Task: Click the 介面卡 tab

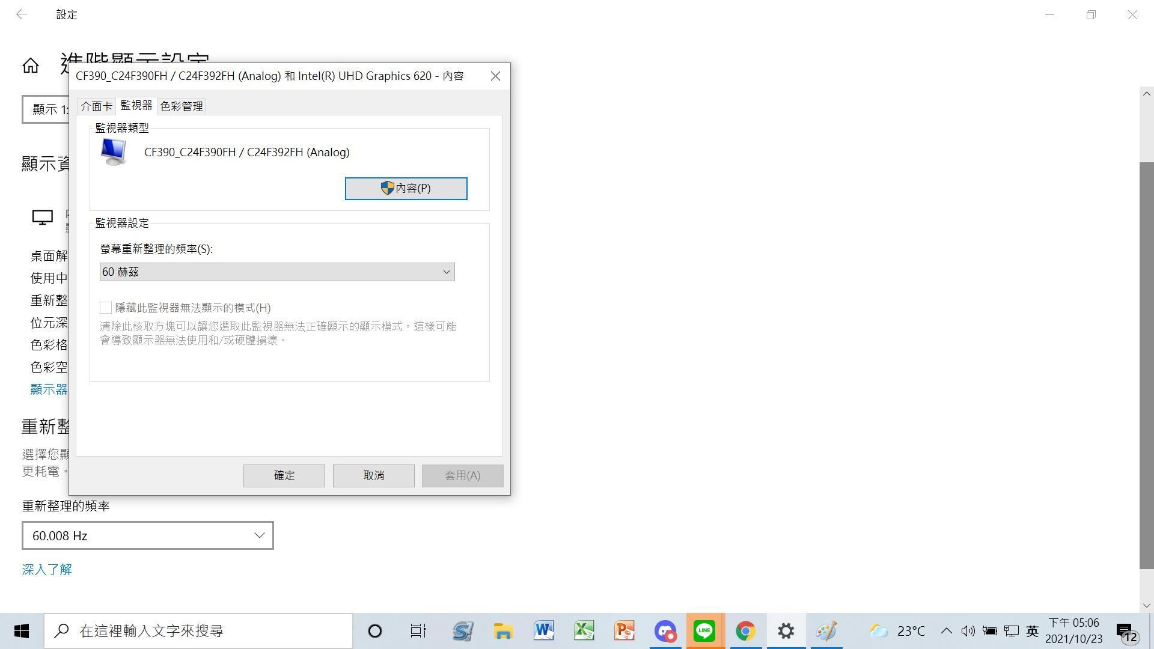Action: [x=94, y=105]
